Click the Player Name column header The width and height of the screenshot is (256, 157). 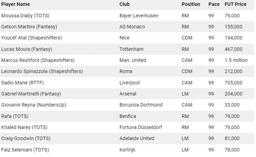point(16,4)
